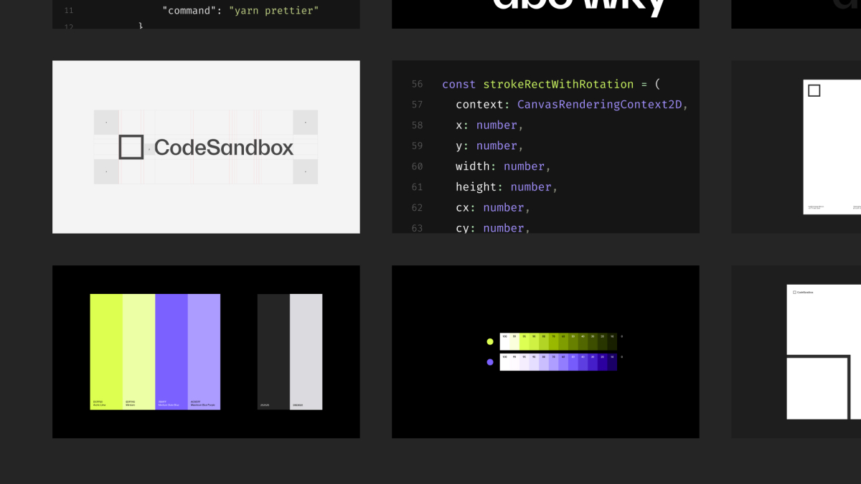The image size is (861, 484).
Task: Click the purple dot beside the tonal scale
Action: coord(490,362)
